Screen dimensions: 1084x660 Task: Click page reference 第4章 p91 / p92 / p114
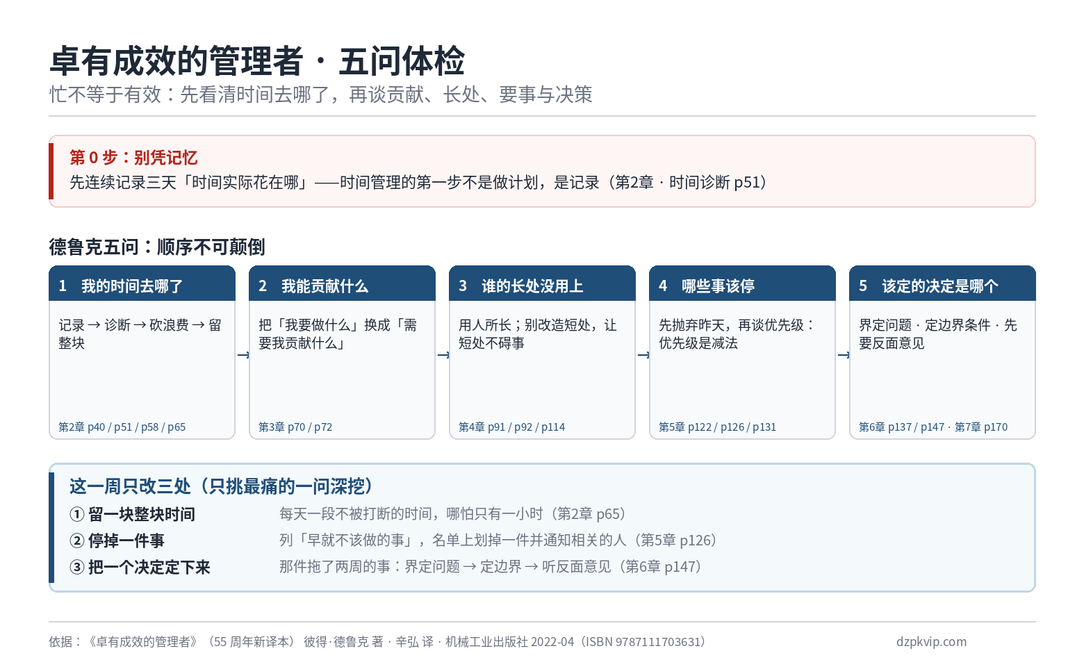click(x=512, y=427)
